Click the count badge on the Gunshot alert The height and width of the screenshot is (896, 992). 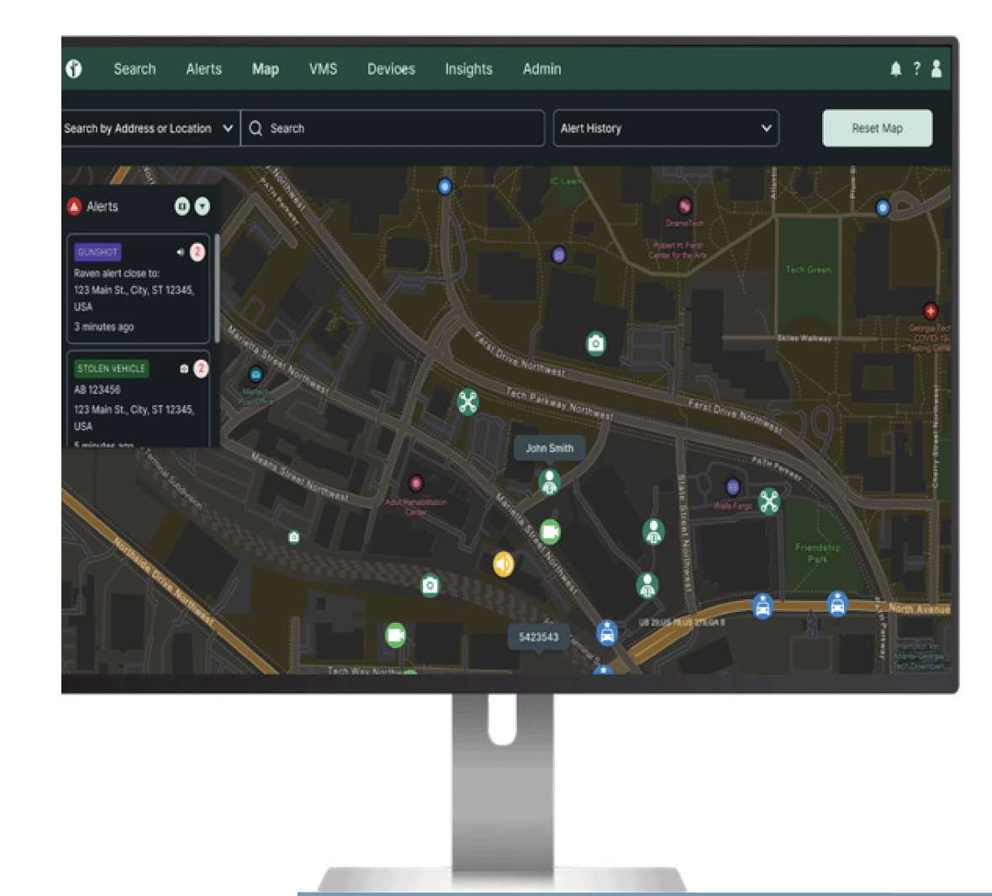pos(198,252)
